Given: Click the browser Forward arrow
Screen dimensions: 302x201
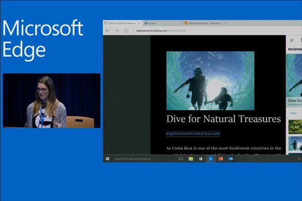Looking at the screenshot, I should pos(116,31).
